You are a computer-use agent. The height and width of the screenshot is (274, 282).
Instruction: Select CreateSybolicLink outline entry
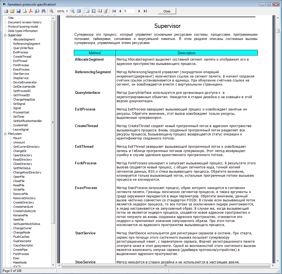pyautogui.click(x=24, y=211)
